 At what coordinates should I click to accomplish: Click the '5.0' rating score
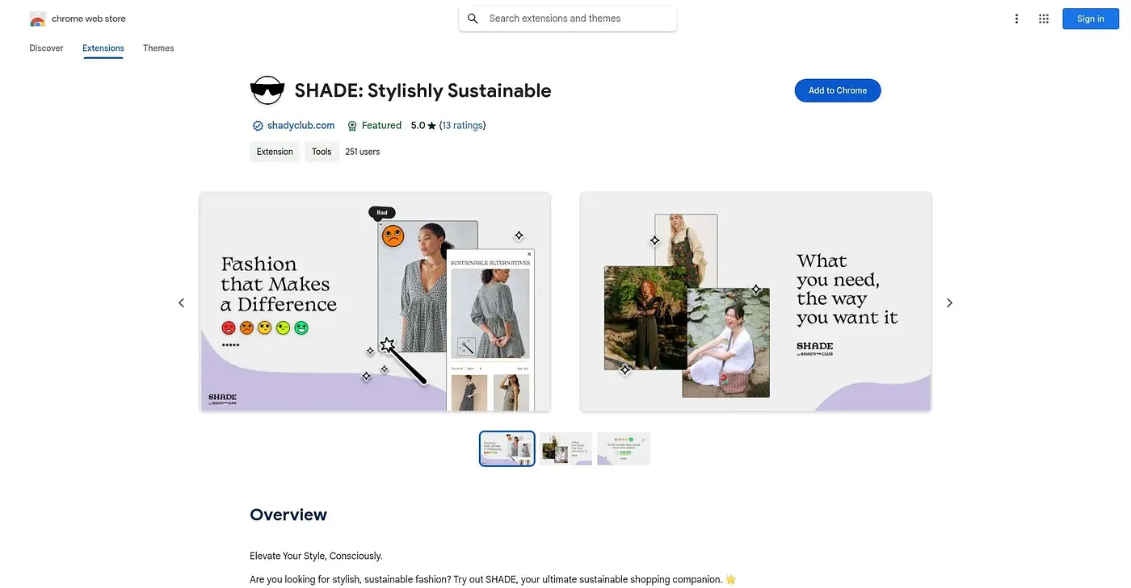[418, 126]
